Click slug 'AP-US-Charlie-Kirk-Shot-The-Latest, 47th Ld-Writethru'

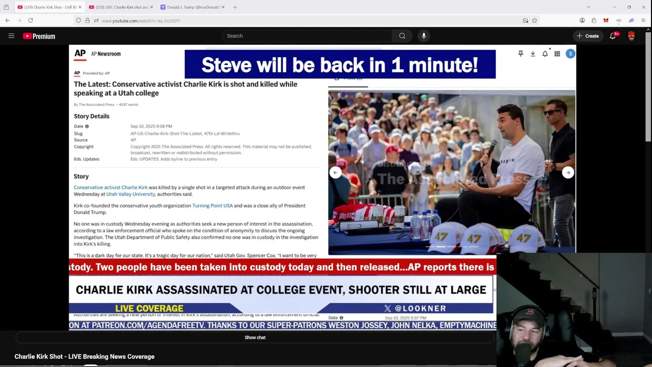click(185, 134)
